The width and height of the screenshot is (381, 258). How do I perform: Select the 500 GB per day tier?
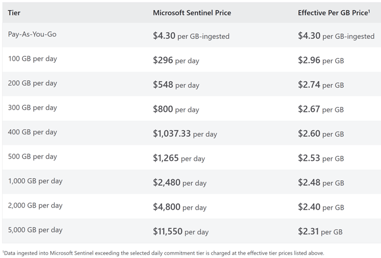pos(32,156)
